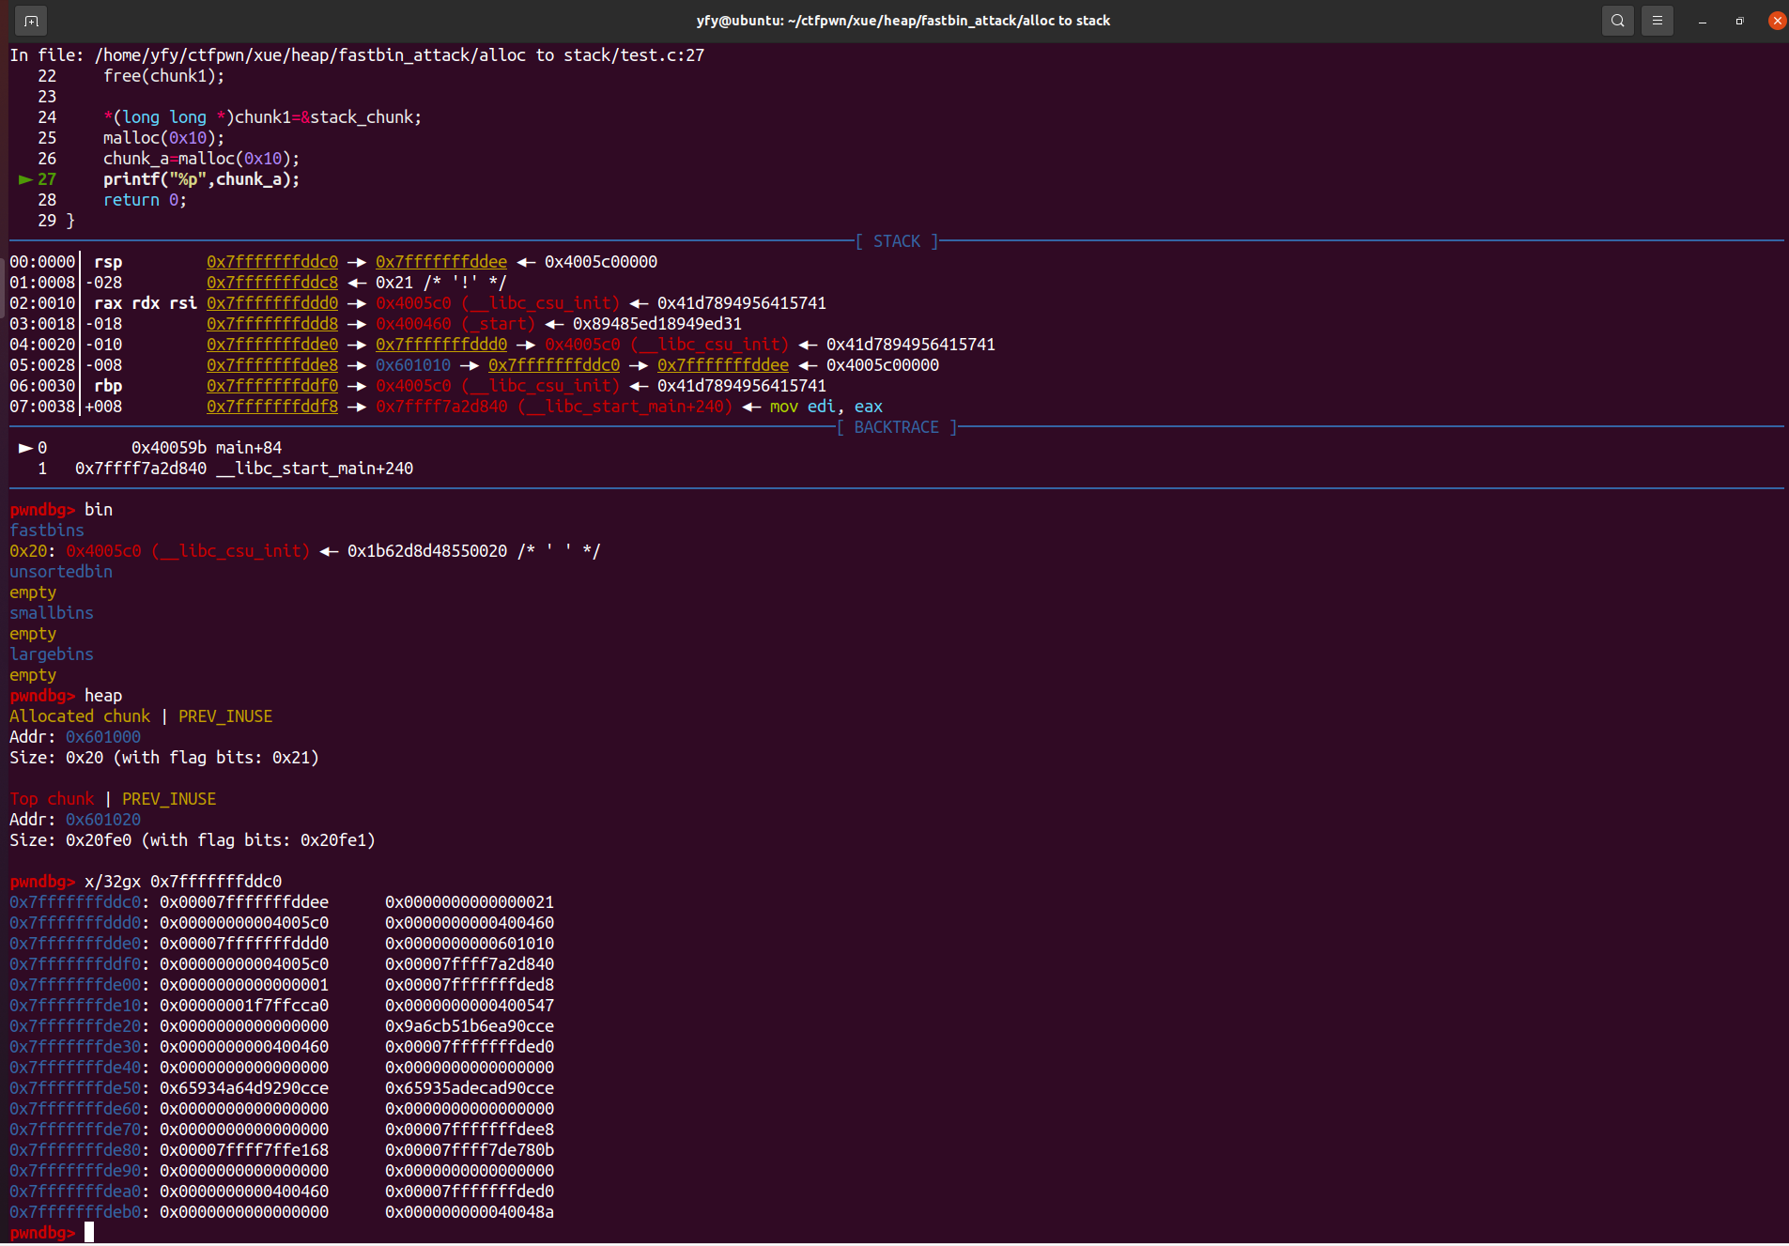The height and width of the screenshot is (1246, 1789).
Task: Click underlined address 0x7fffffffddee in rsp row
Action: tap(441, 262)
